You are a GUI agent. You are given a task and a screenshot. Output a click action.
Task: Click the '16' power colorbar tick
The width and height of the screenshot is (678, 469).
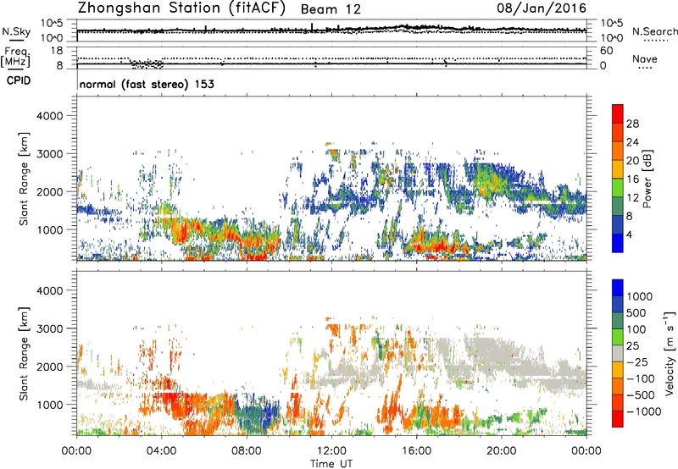coord(632,179)
